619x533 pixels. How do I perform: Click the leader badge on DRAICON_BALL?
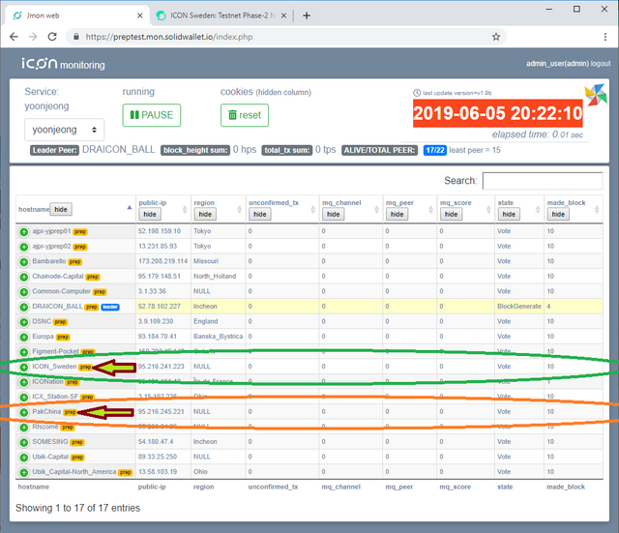coord(110,308)
